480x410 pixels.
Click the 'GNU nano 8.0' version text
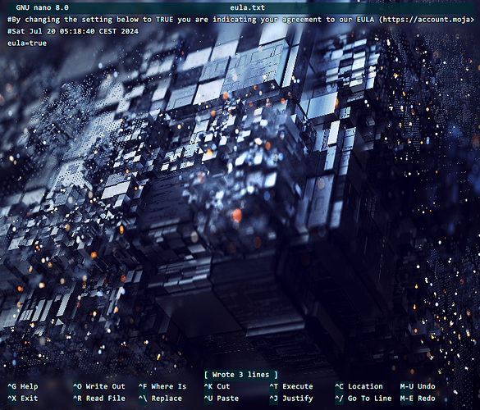pos(42,7)
